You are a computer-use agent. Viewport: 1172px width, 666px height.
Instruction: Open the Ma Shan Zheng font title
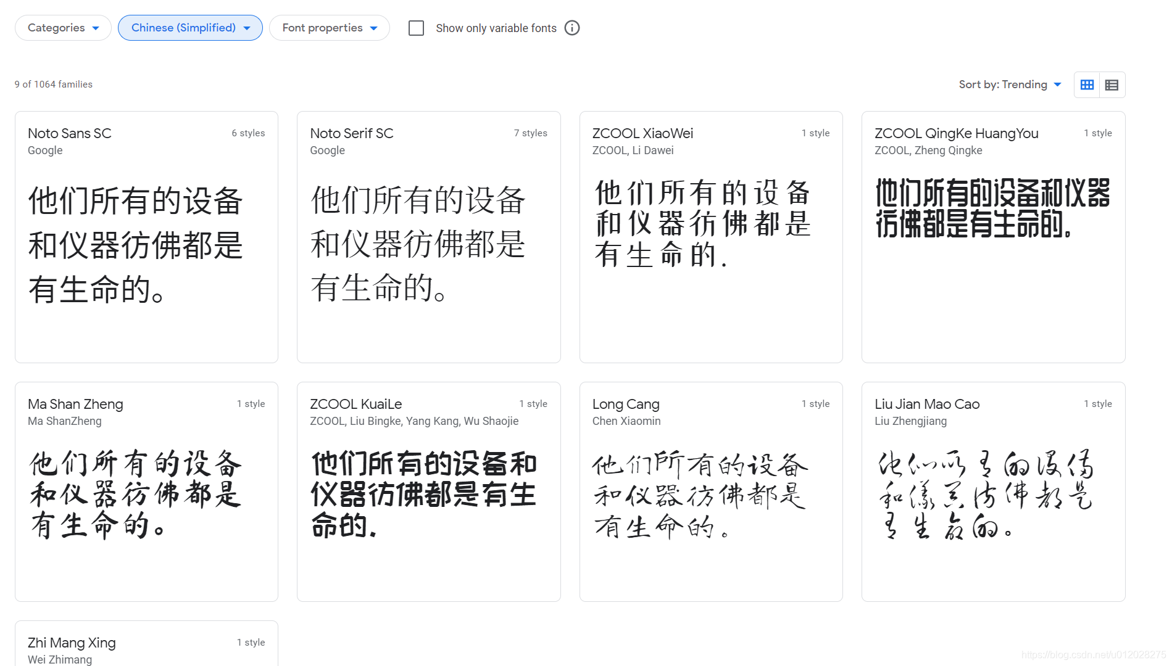click(x=75, y=404)
